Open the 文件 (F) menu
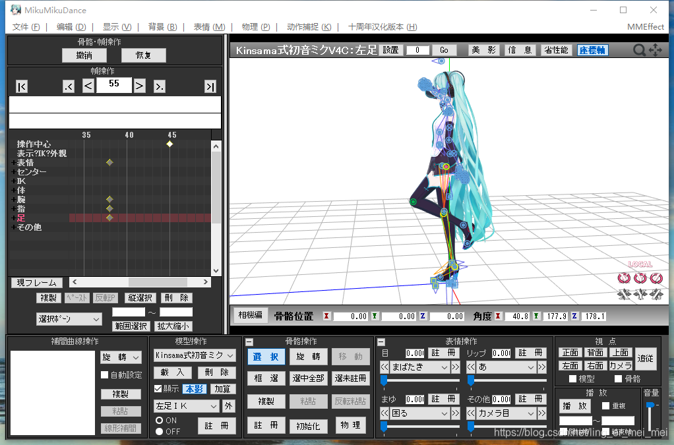 (26, 27)
